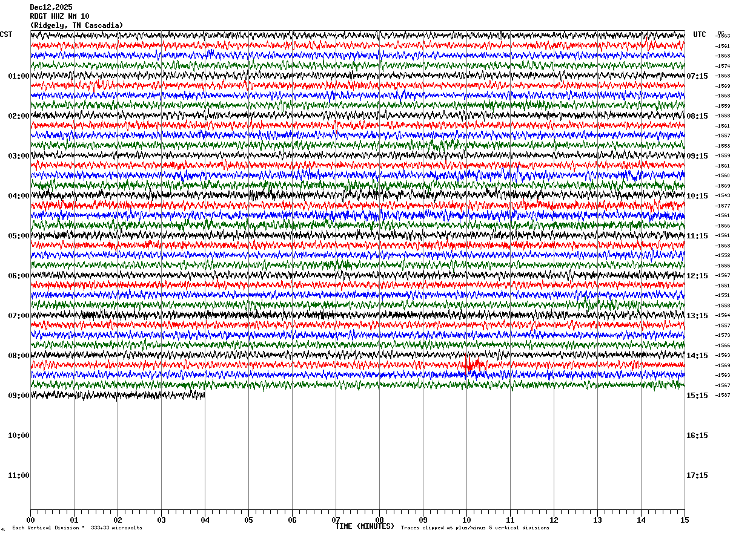Click the minute 07 axis tick label

pyautogui.click(x=336, y=520)
